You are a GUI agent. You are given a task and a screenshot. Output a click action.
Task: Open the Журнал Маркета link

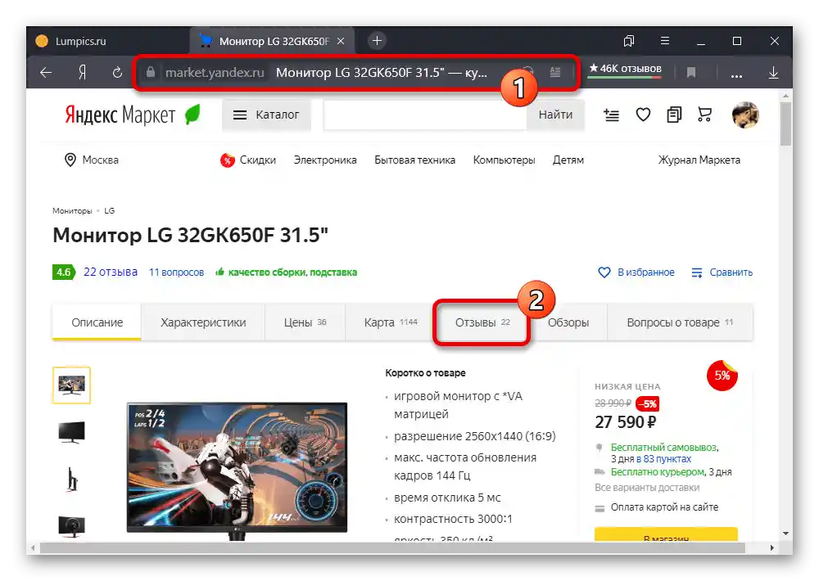point(699,160)
